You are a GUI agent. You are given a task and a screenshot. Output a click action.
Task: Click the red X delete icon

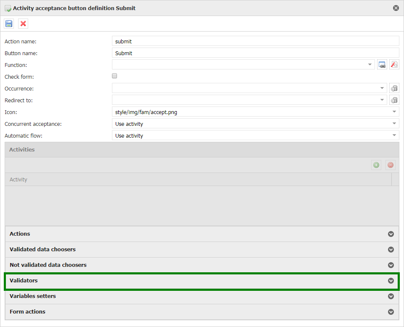[23, 24]
